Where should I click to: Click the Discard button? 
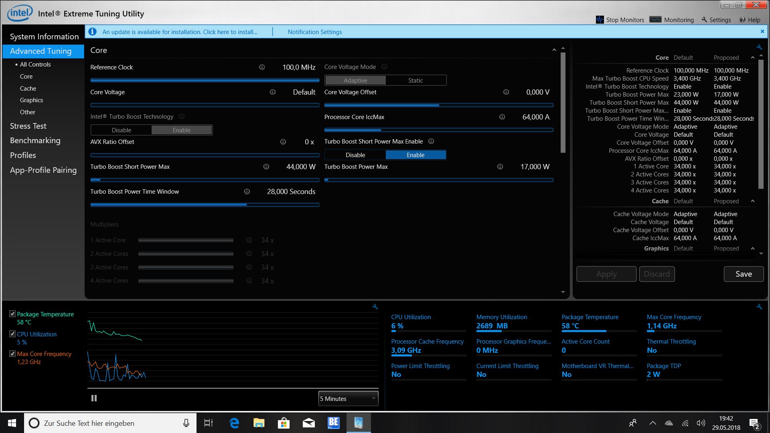[x=657, y=274]
